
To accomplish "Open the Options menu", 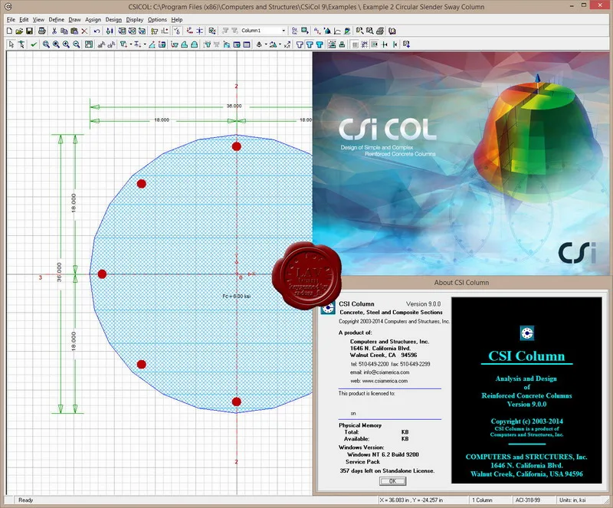I will pos(157,20).
